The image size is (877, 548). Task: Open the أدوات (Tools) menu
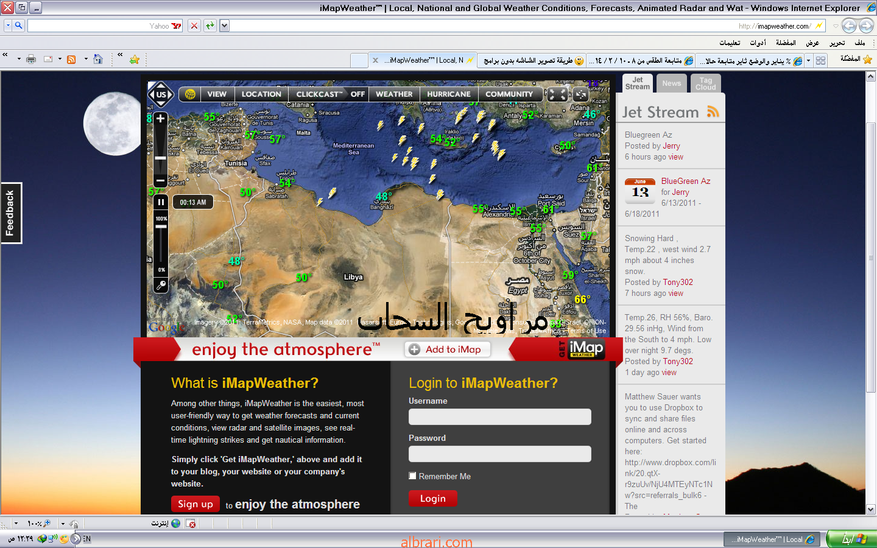[758, 43]
